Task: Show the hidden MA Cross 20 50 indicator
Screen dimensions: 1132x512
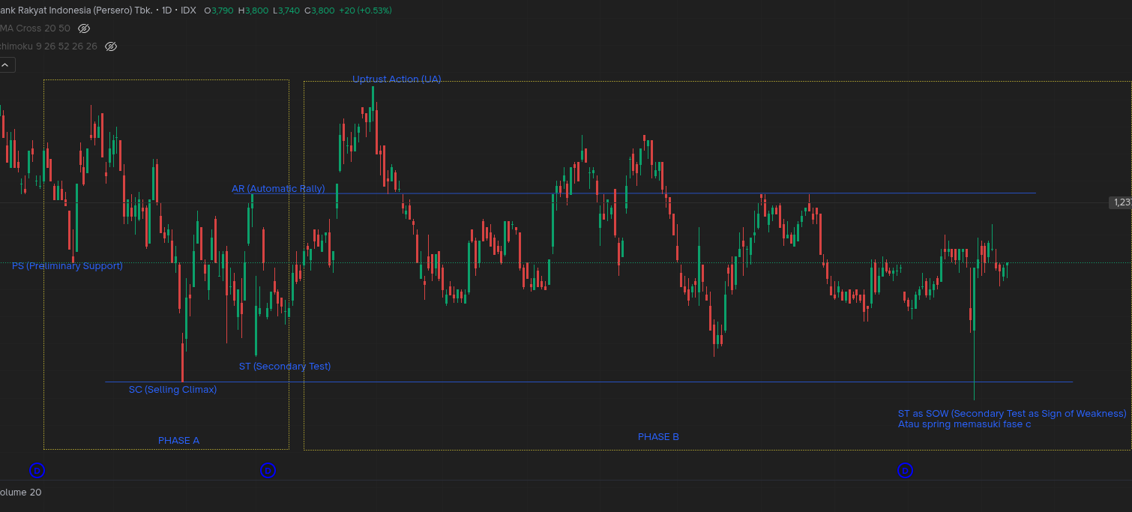Action: pyautogui.click(x=84, y=28)
